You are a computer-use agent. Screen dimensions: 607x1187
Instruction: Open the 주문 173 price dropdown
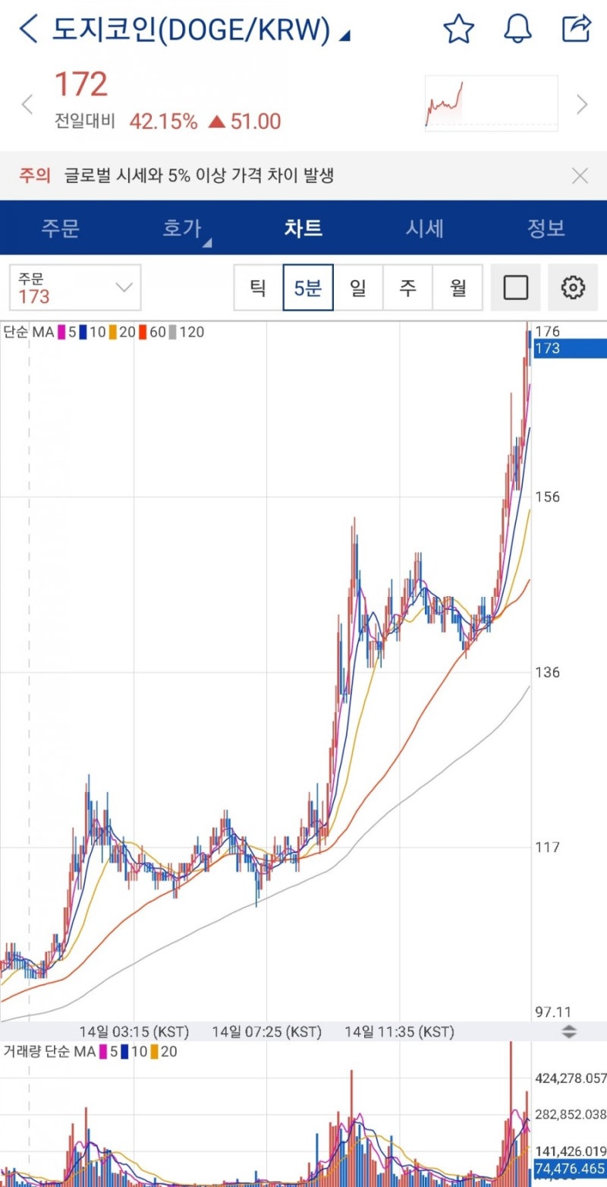(75, 288)
